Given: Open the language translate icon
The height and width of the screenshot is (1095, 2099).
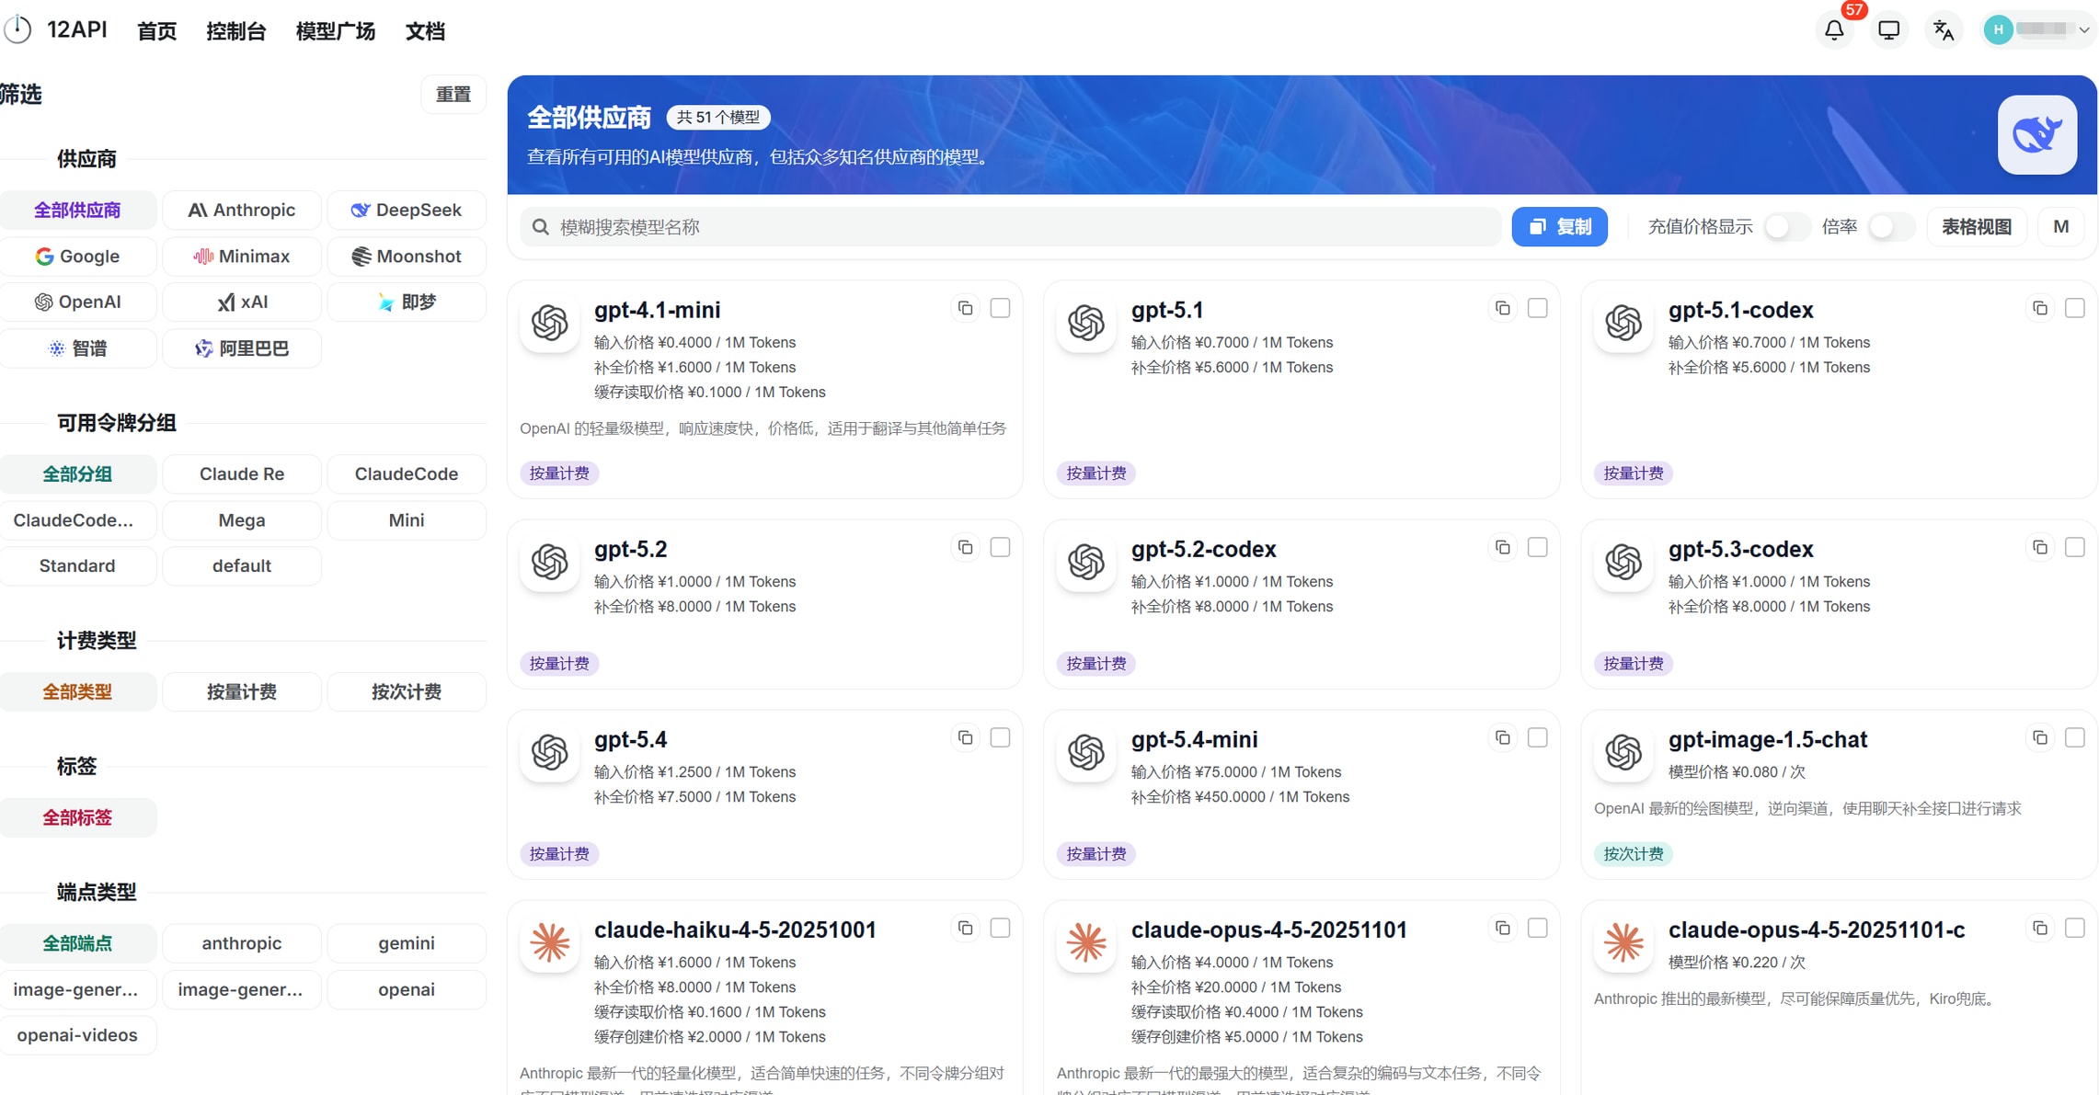Looking at the screenshot, I should (1943, 30).
